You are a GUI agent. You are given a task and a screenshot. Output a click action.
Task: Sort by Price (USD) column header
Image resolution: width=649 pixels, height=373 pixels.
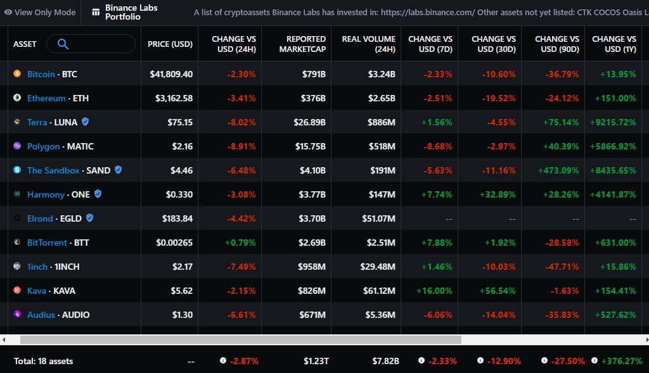tap(170, 44)
